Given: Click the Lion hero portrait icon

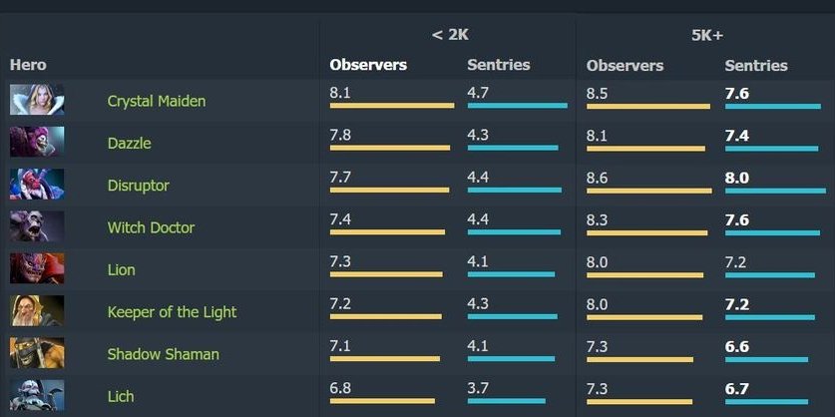Looking at the screenshot, I should point(37,269).
